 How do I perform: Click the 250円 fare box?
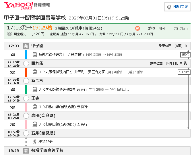click(185, 55)
